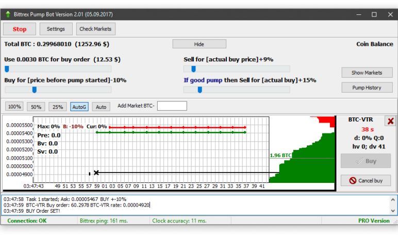
Task: Click the red Stop button
Action: pos(20,29)
